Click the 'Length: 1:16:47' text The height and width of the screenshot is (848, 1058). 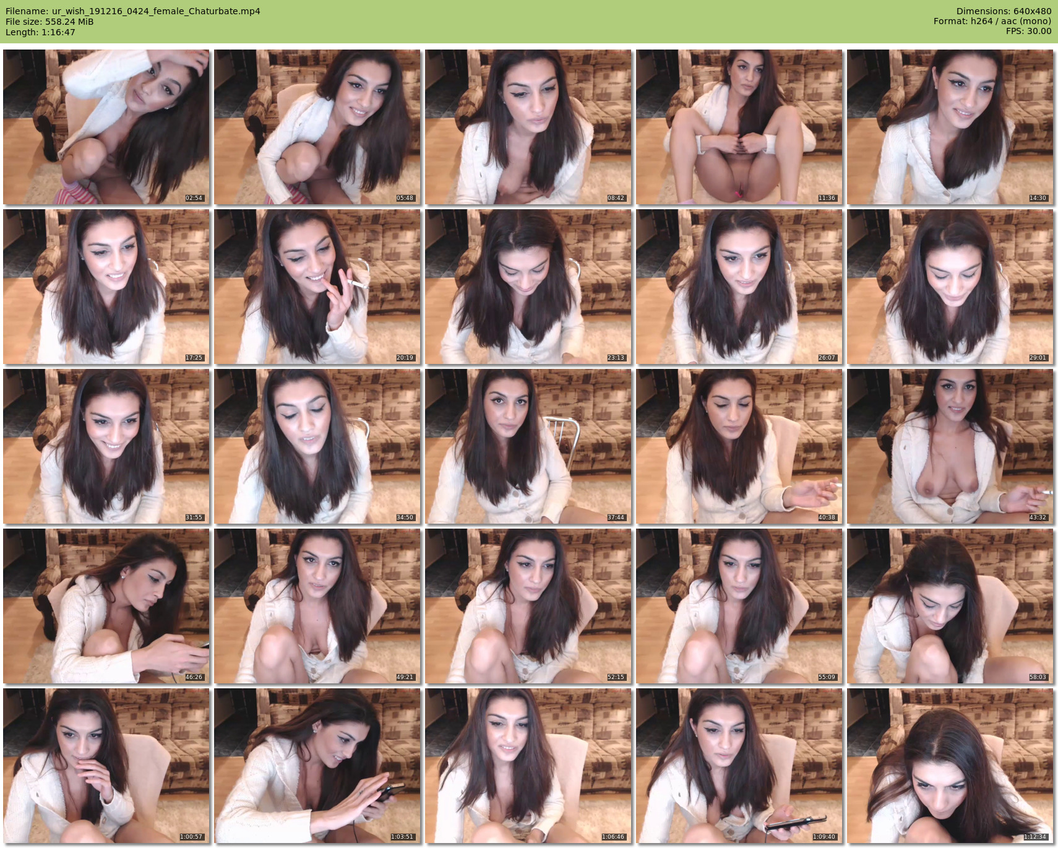40,32
